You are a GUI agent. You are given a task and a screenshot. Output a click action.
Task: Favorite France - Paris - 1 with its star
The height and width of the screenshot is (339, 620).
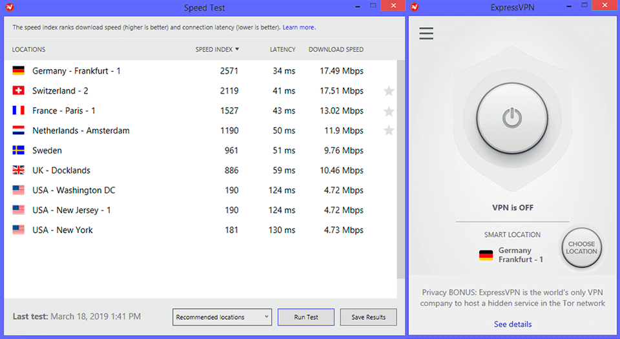tap(389, 111)
